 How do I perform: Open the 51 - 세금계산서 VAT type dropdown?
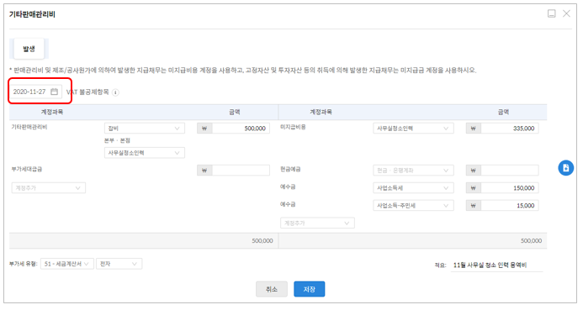[67, 264]
